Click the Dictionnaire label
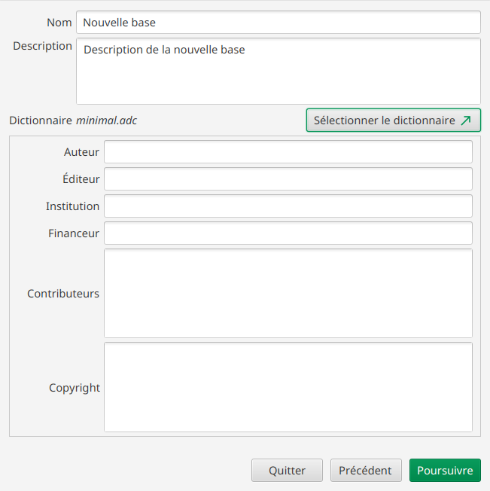 (x=41, y=120)
